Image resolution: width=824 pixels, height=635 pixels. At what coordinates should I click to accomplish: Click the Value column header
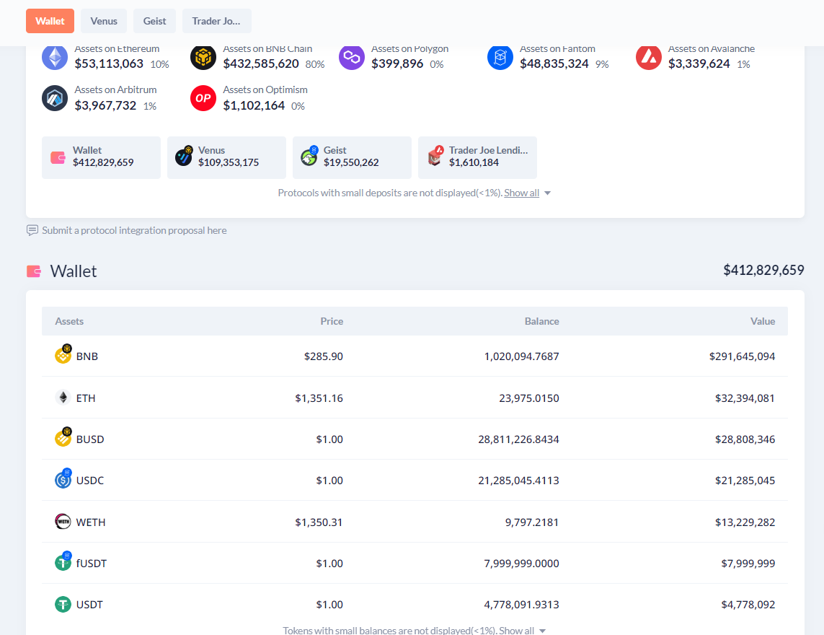pyautogui.click(x=763, y=321)
